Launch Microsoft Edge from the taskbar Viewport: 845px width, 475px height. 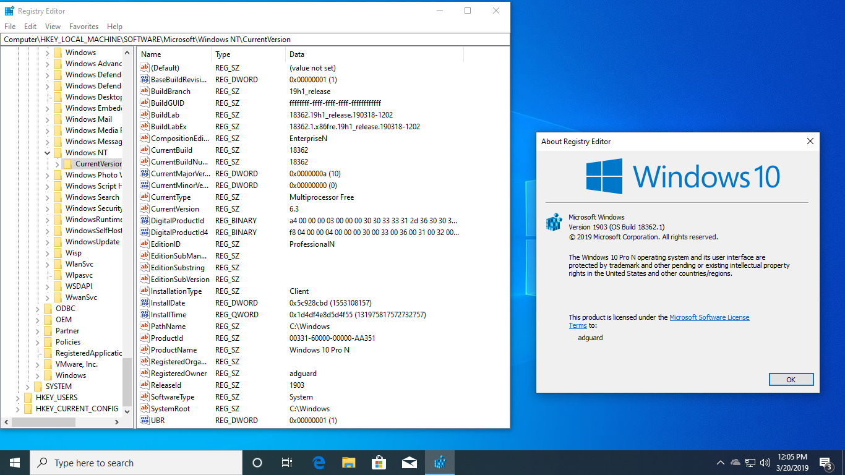tap(319, 463)
